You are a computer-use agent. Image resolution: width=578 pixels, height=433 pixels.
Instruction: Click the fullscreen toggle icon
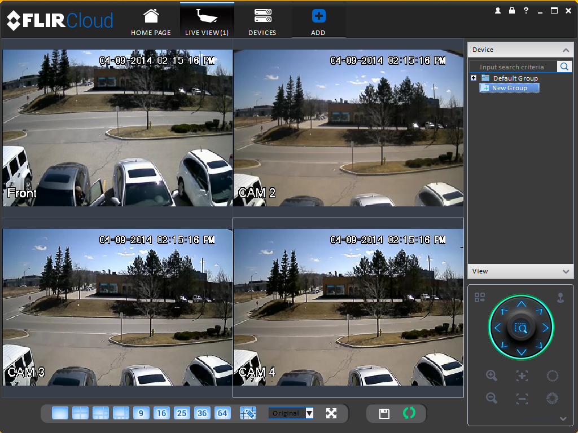click(x=331, y=413)
